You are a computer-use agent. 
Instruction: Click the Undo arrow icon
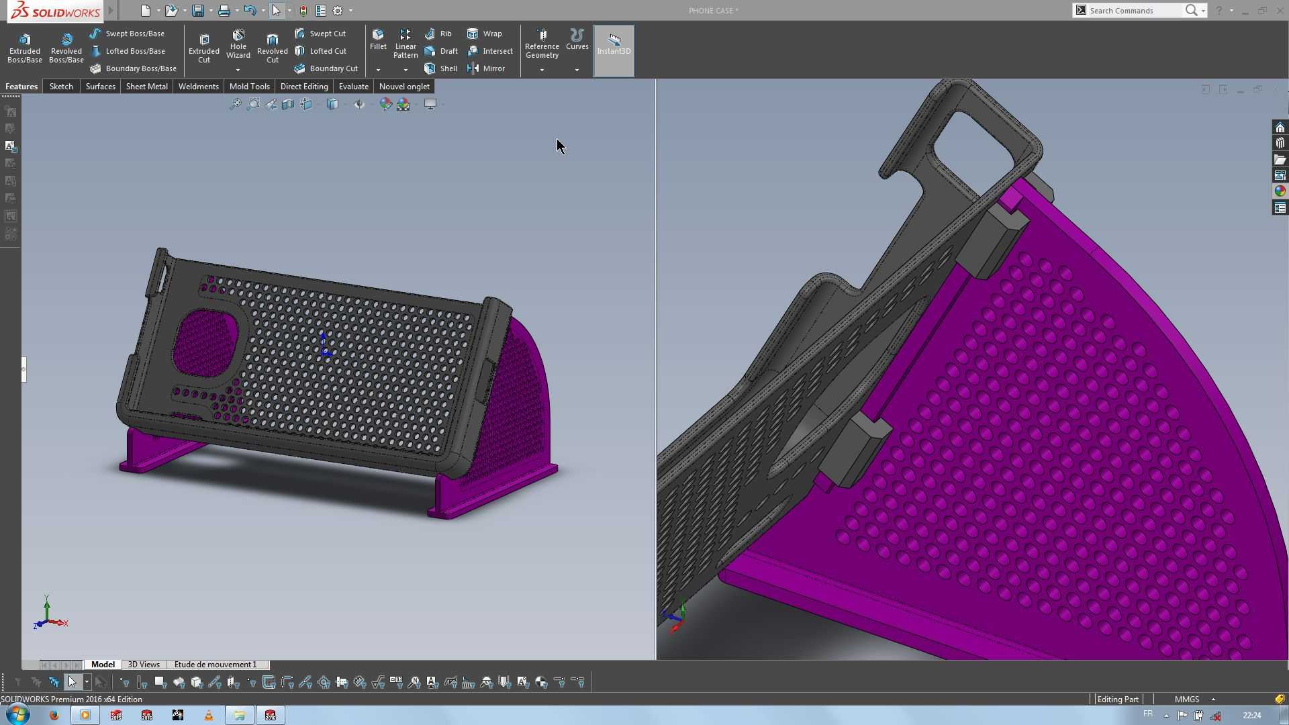(x=250, y=11)
